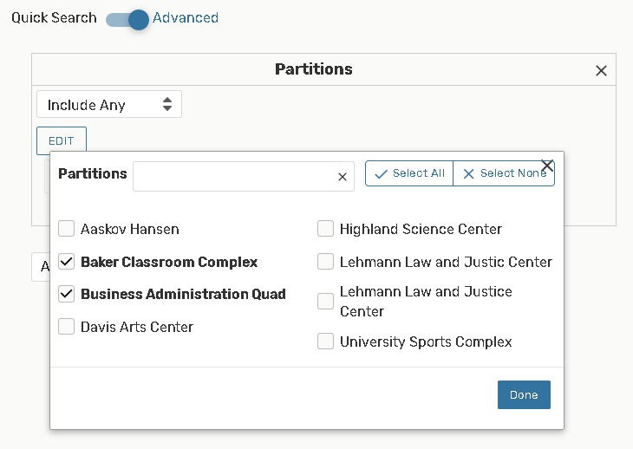Clear the partitions search field text
633x449 pixels.
pyautogui.click(x=343, y=177)
